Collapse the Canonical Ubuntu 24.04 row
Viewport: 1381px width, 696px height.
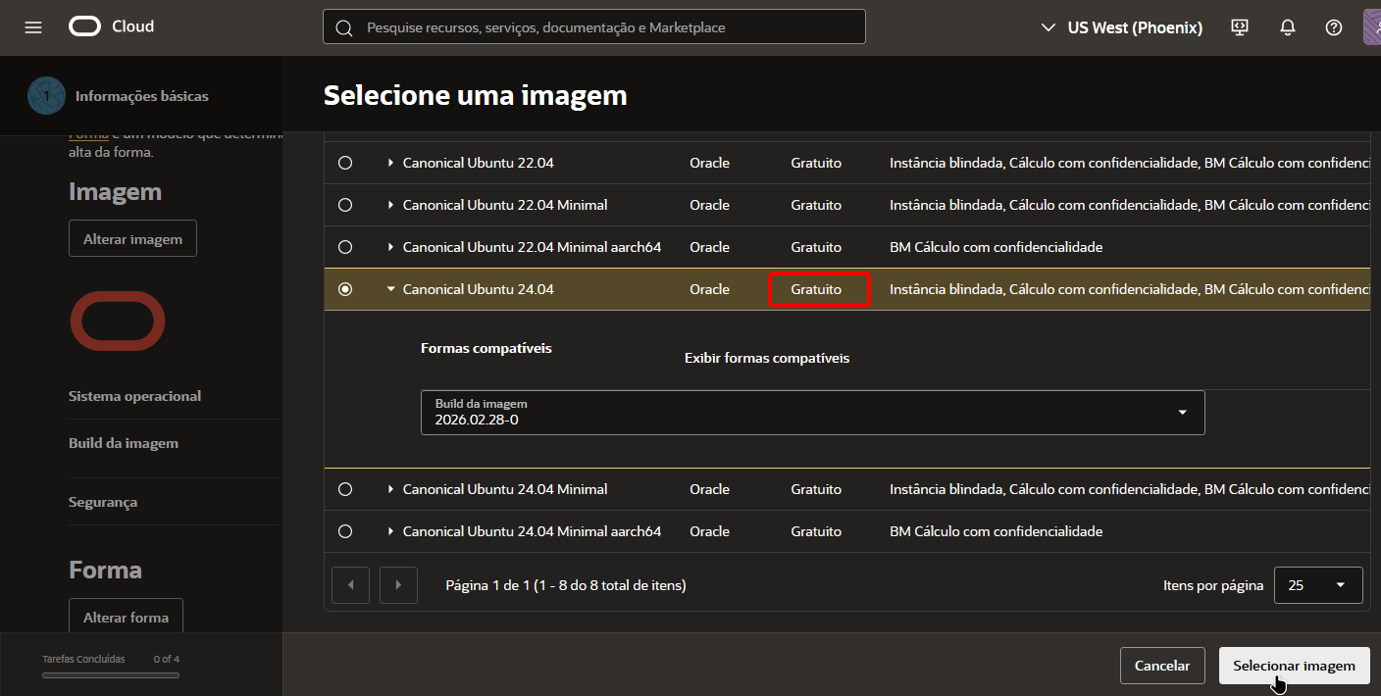coord(390,289)
